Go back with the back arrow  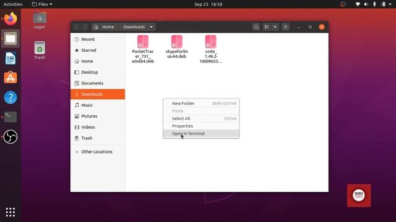click(77, 27)
